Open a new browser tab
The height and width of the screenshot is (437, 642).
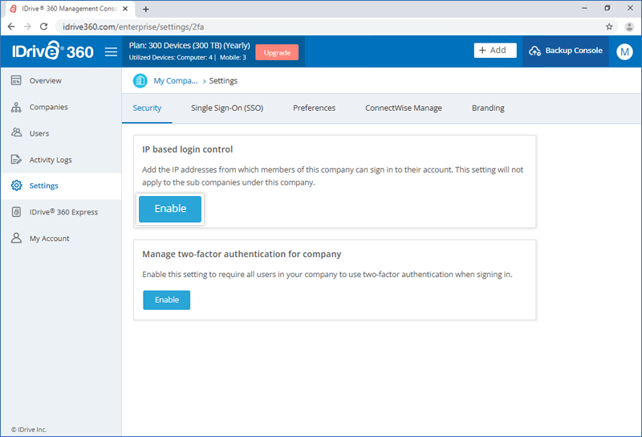point(146,9)
